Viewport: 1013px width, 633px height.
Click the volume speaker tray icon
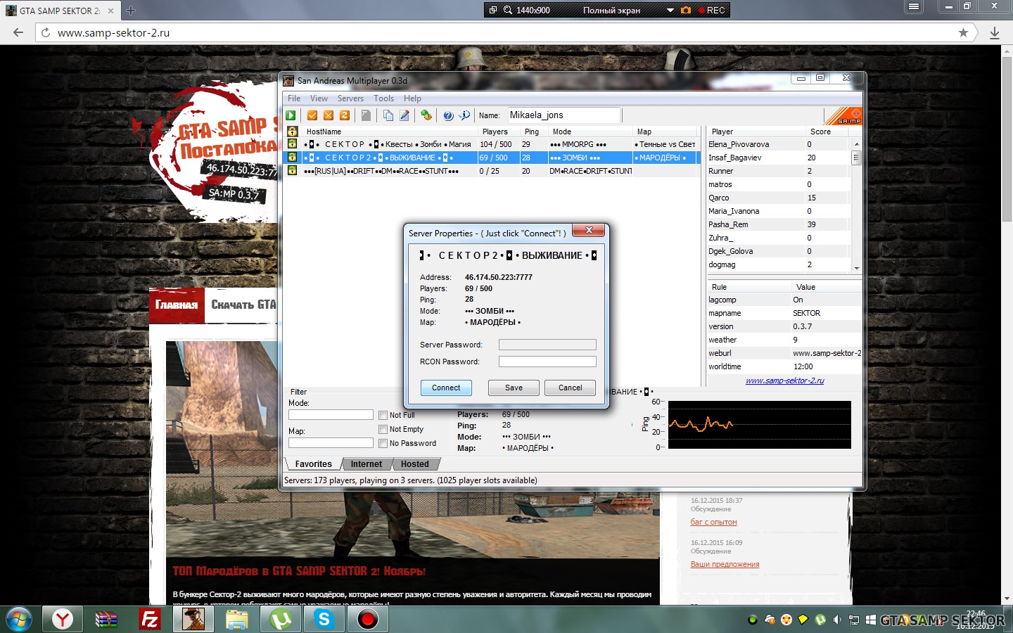[x=837, y=620]
